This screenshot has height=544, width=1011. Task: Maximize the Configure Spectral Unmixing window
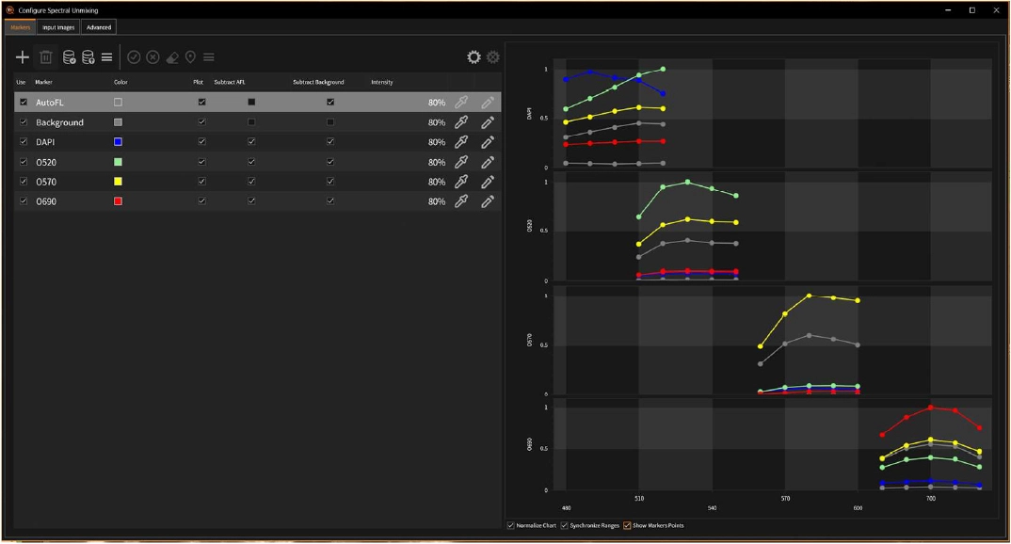971,9
